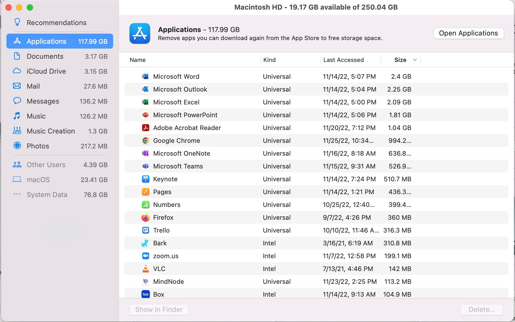Viewport: 515px width, 322px height.
Task: Sort list by Name column header
Action: coord(138,60)
